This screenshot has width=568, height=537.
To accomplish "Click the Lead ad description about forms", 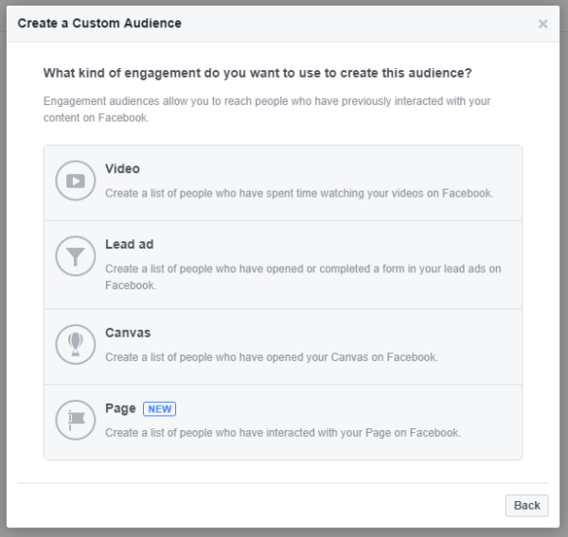I will pos(303,269).
